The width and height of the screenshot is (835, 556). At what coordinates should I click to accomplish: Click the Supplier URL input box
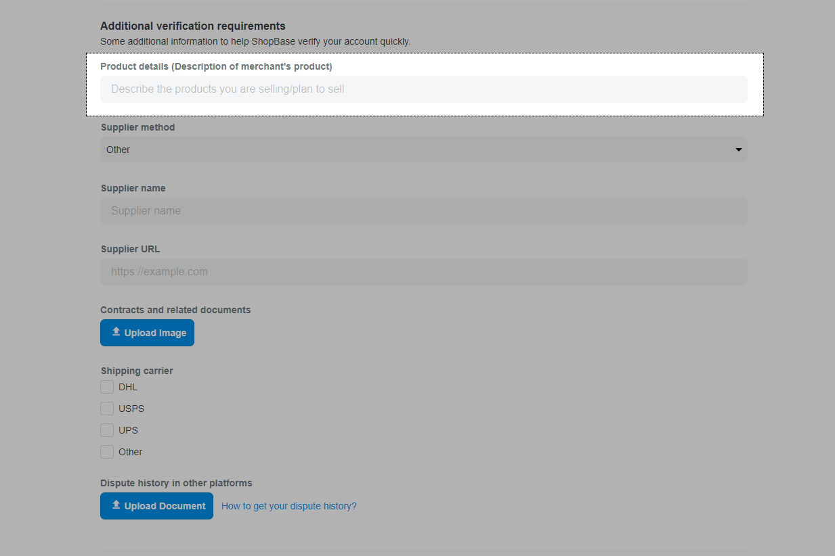pos(423,272)
